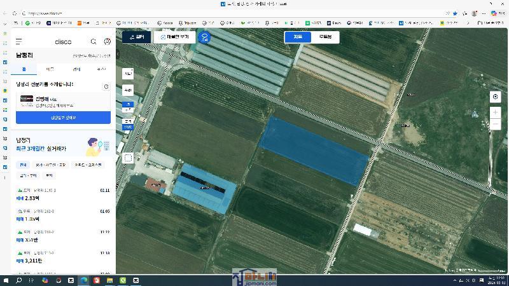Open the user profile icon
This screenshot has width=509, height=286.
click(108, 42)
